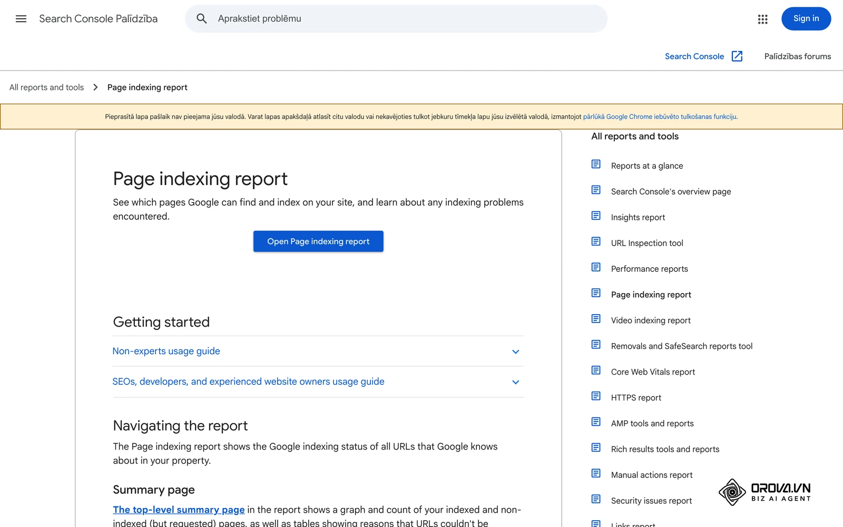Open Rich results tools and reports
843x527 pixels.
coord(665,450)
